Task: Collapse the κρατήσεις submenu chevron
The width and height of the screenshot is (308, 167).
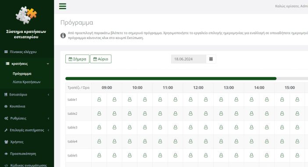Action: [48, 64]
